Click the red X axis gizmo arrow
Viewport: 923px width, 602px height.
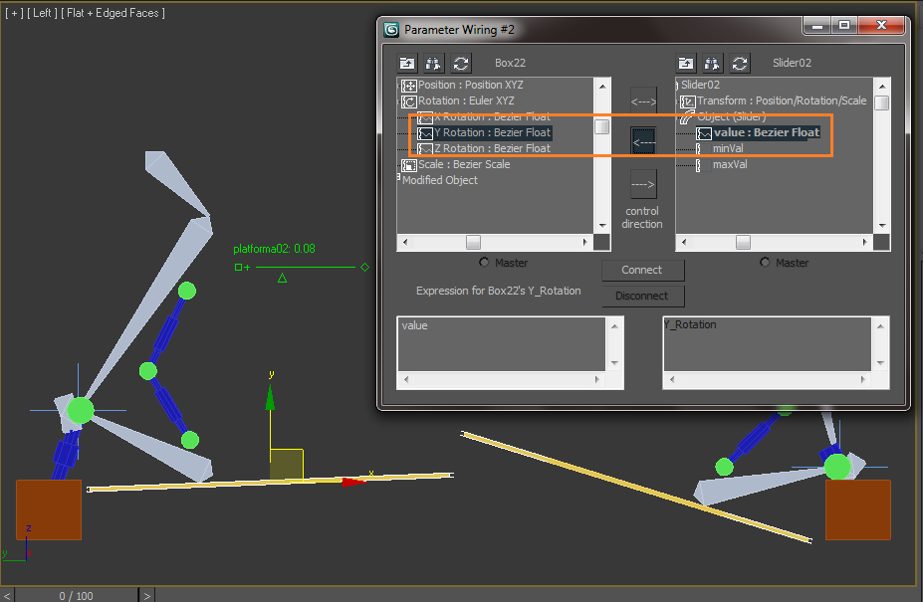pos(353,482)
